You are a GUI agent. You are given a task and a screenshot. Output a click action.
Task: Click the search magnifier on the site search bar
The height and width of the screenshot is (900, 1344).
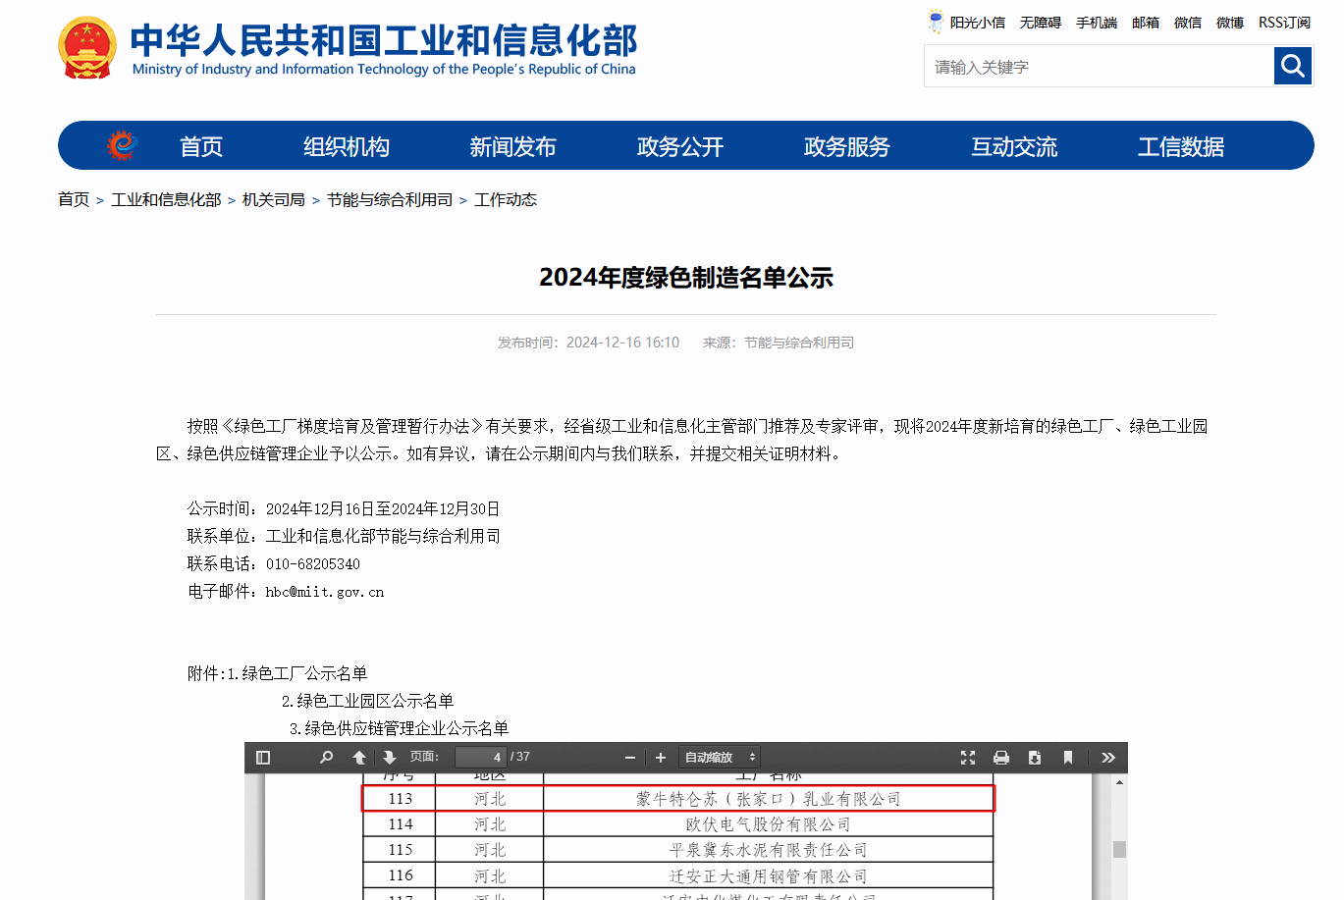1292,66
